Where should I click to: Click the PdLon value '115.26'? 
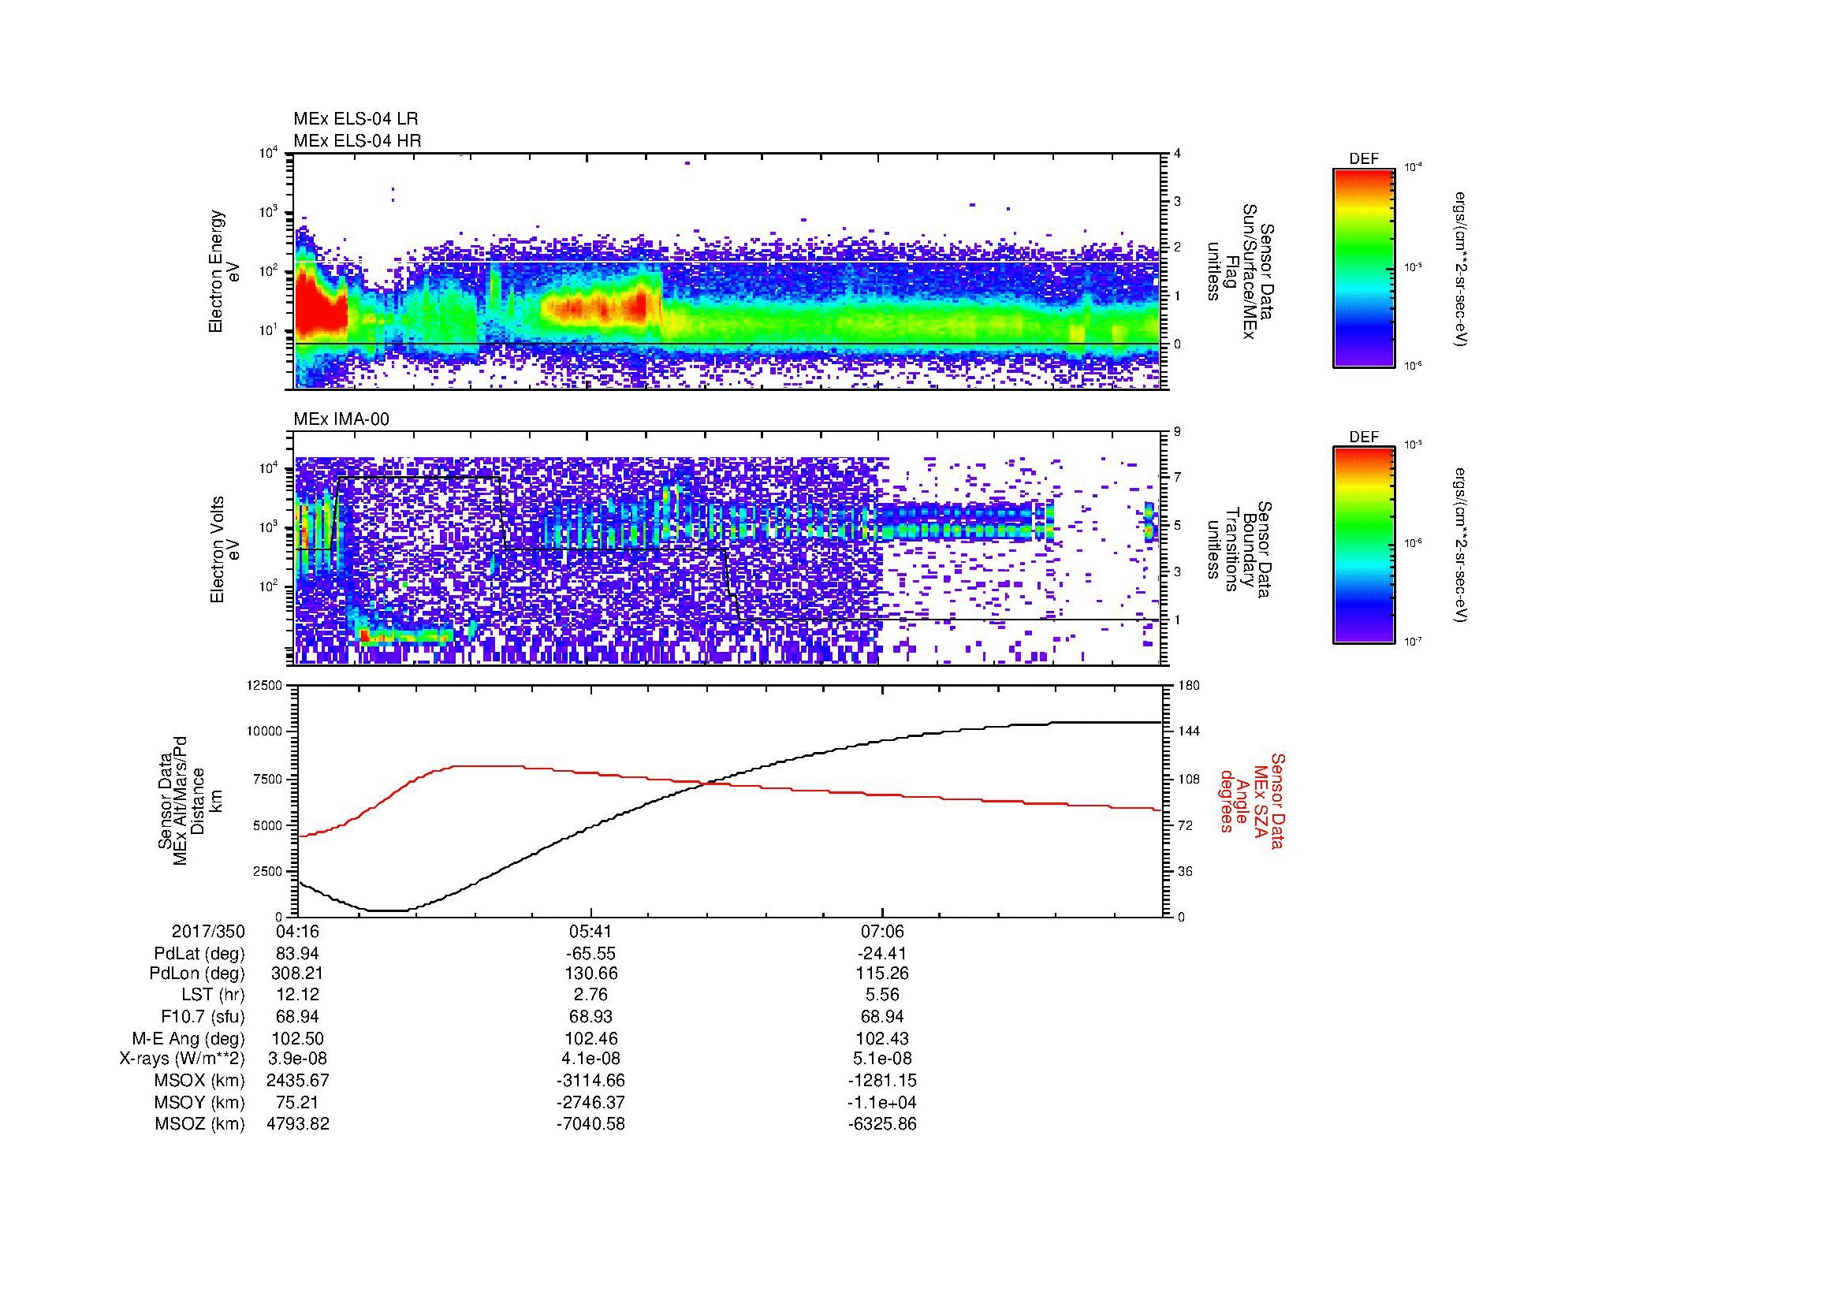[882, 974]
